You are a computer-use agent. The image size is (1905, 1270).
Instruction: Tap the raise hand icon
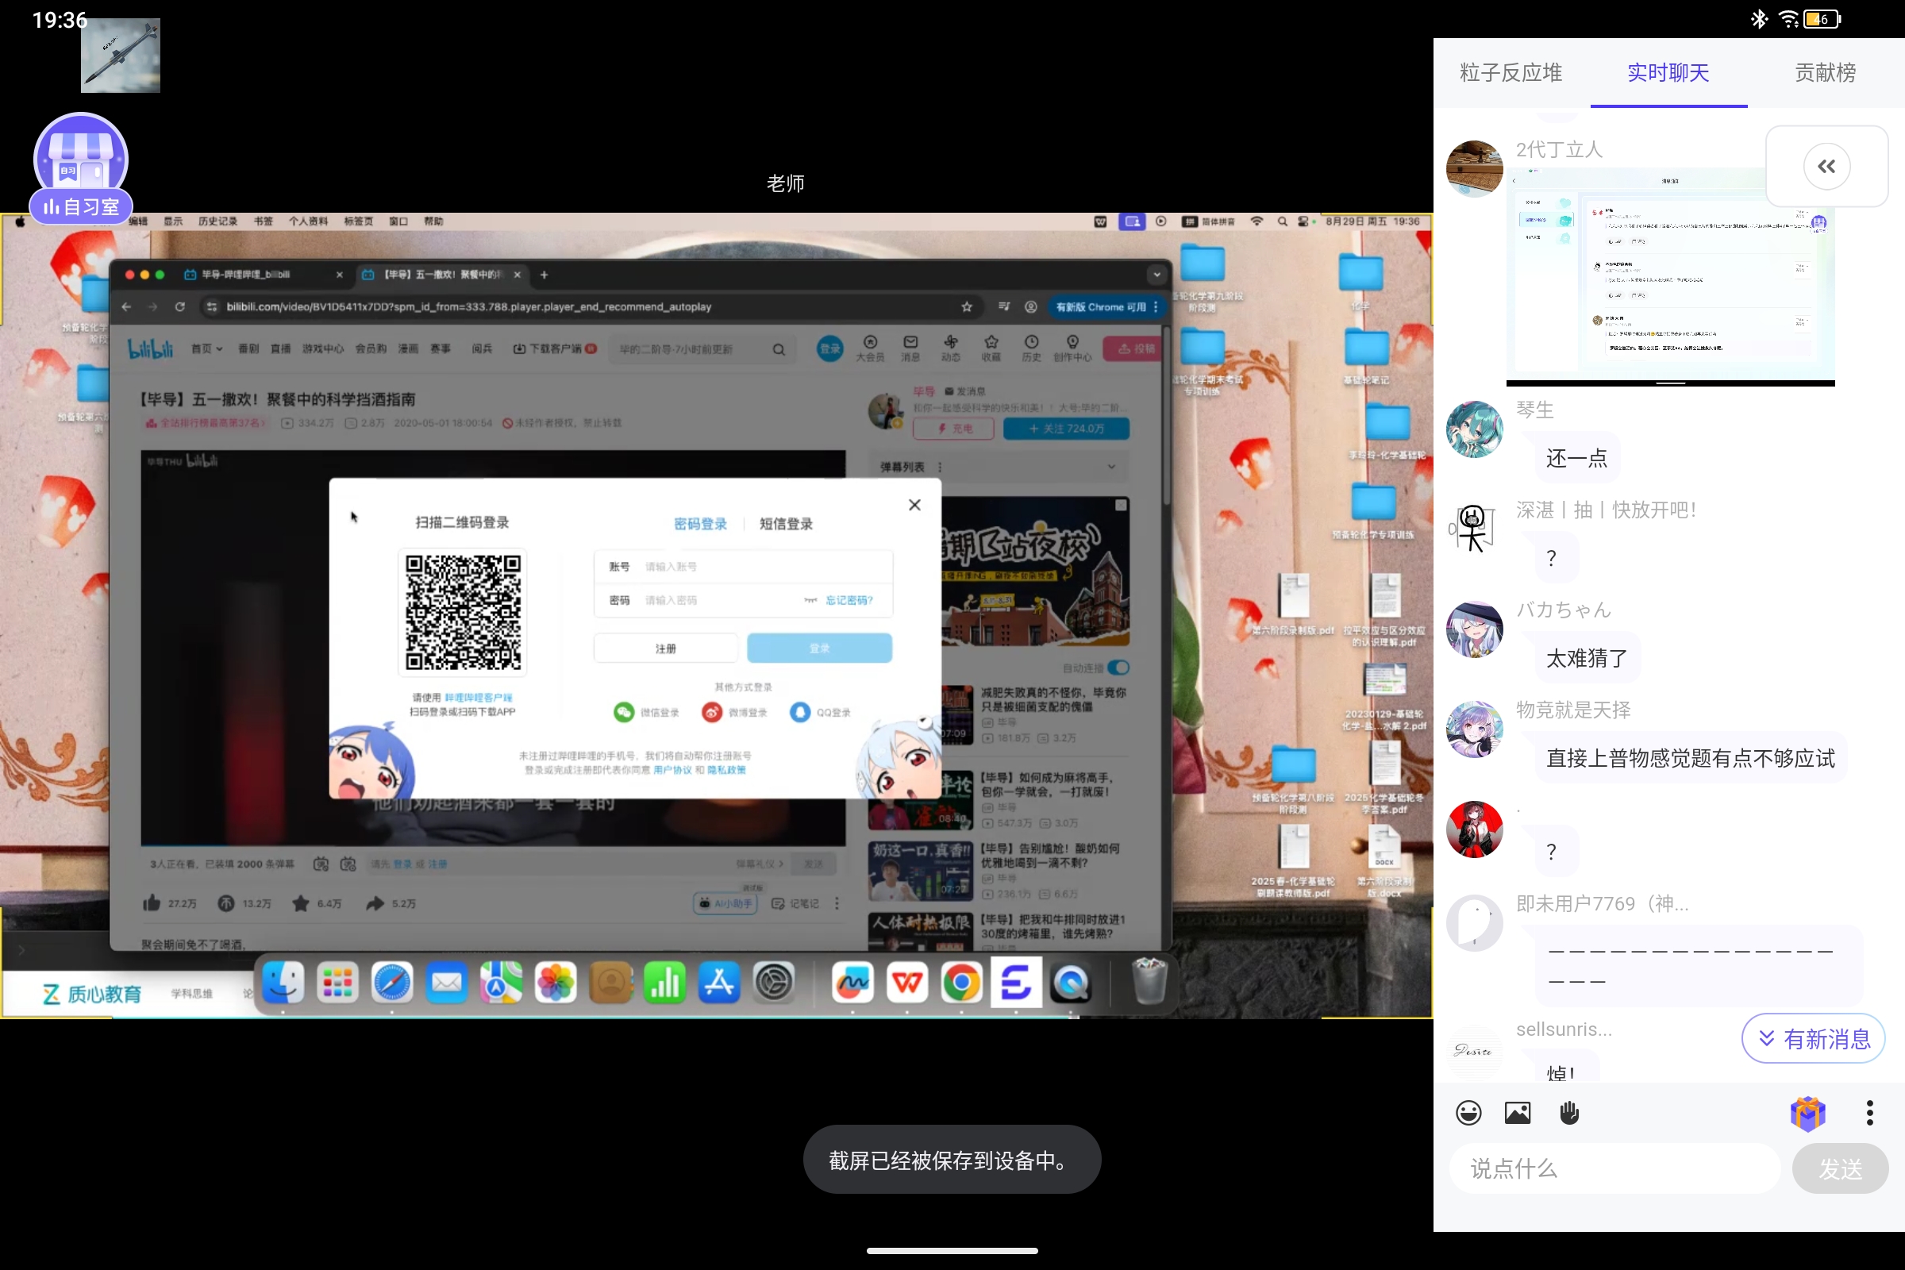[x=1569, y=1113]
